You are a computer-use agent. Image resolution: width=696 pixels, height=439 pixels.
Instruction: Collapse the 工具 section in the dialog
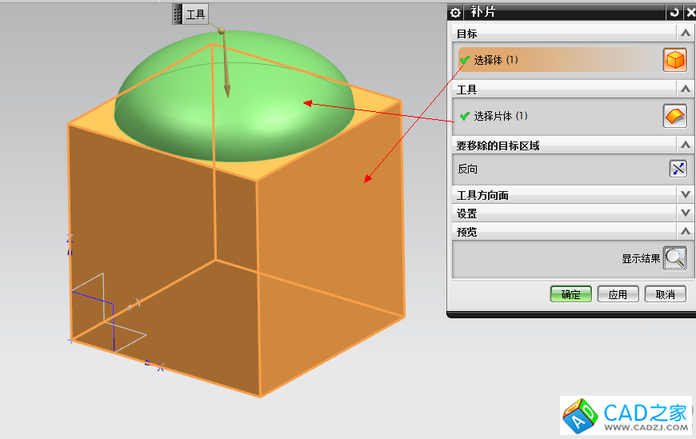tap(685, 90)
